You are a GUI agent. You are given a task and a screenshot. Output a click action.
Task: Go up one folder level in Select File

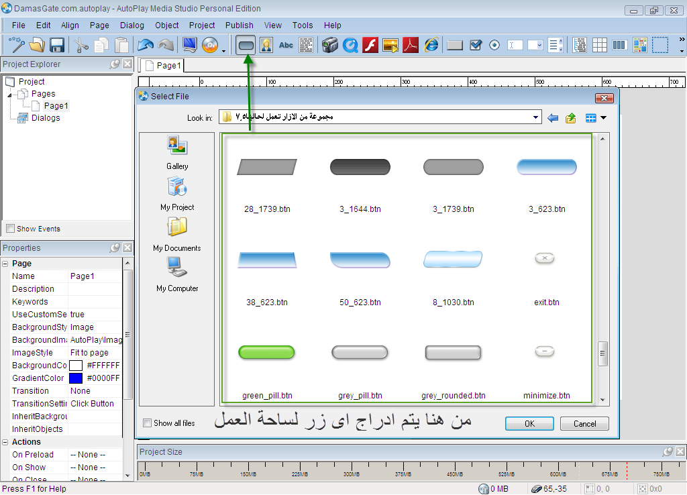[570, 118]
